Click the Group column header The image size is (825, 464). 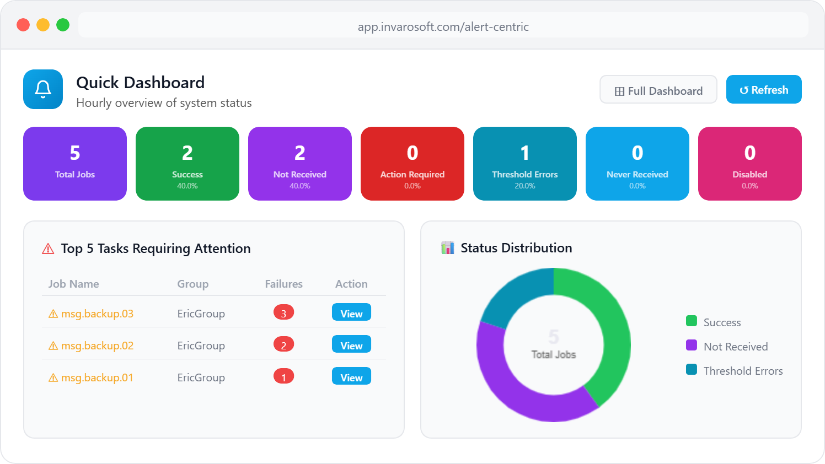coord(192,284)
